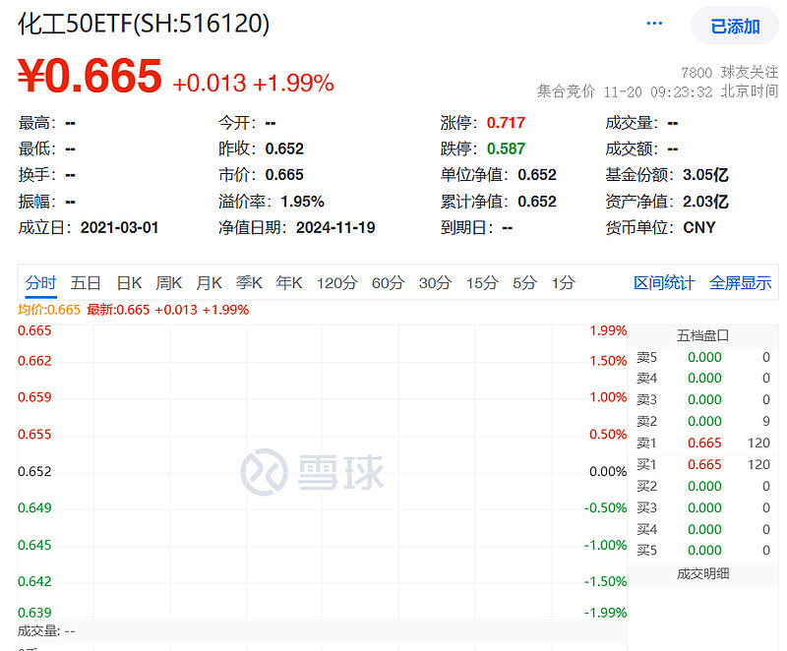Select the 年K chart tab
Screen dimensions: 787x651
click(289, 283)
